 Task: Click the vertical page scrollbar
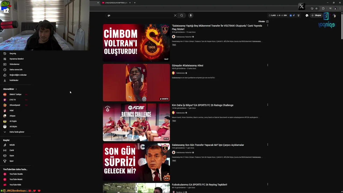pyautogui.click(x=342, y=27)
